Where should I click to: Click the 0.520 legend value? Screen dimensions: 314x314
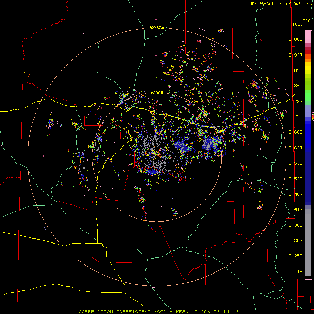click(x=296, y=179)
